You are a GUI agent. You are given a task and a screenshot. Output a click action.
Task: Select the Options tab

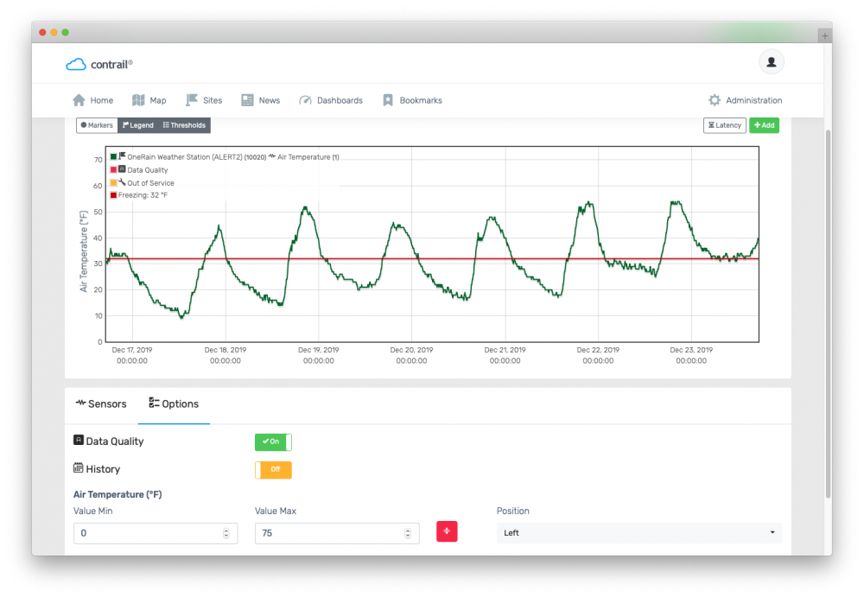(x=174, y=404)
